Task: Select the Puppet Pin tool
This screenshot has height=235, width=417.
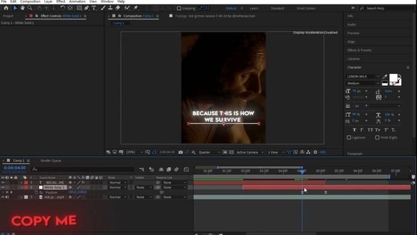Action: 136,8
